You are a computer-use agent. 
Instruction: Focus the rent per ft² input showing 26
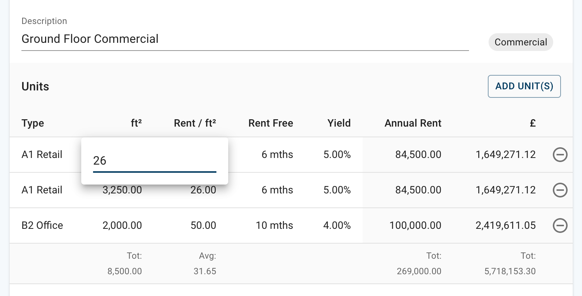click(154, 161)
